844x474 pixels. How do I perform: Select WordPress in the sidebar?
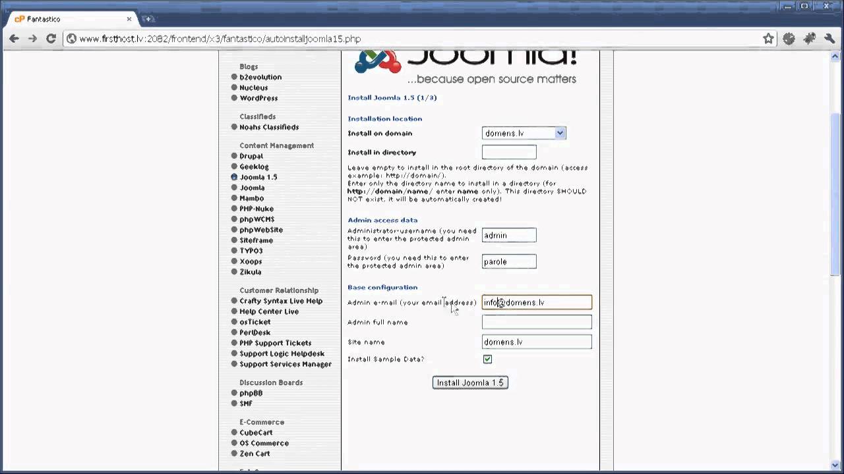[258, 98]
